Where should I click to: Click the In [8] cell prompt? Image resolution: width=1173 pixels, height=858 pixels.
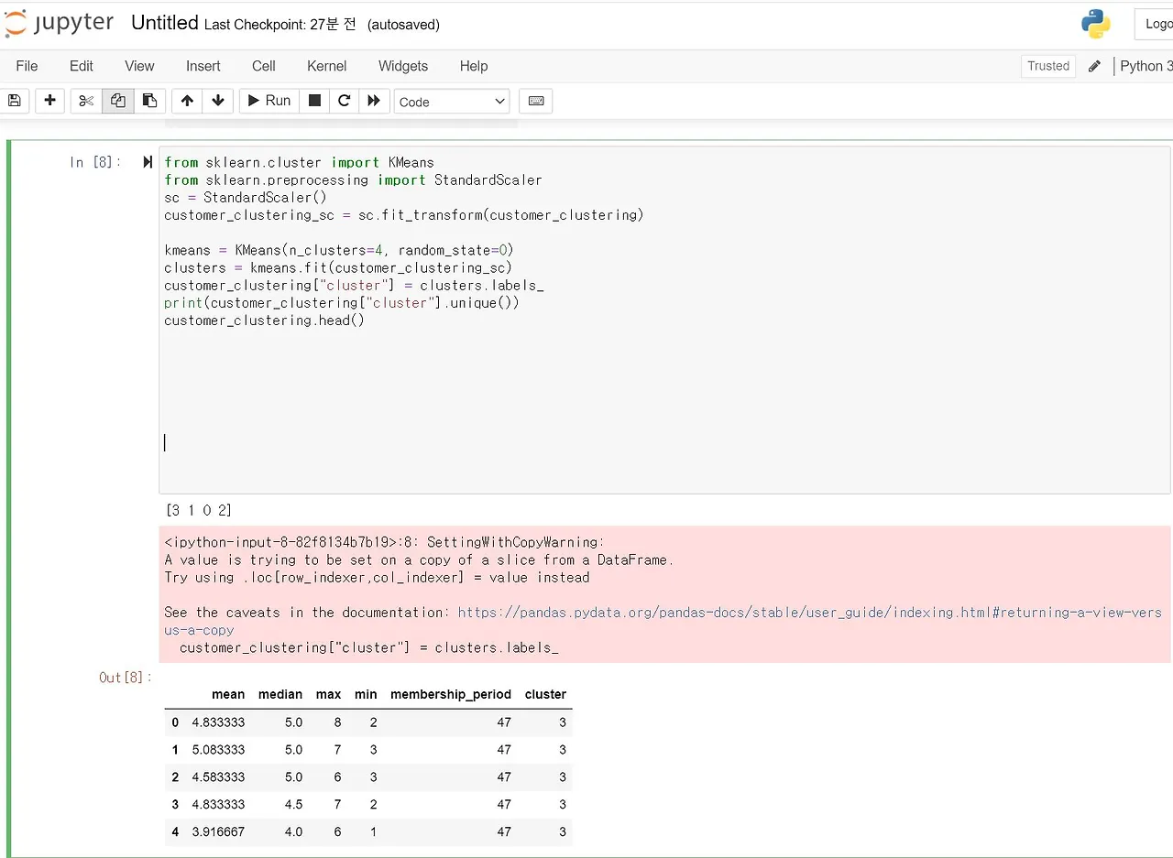pyautogui.click(x=95, y=162)
